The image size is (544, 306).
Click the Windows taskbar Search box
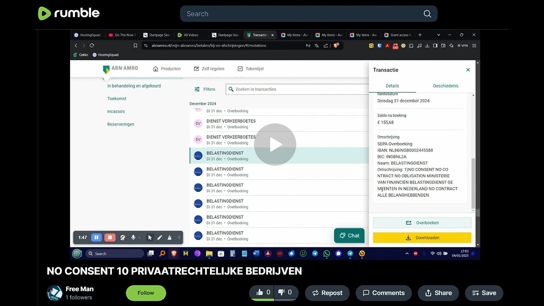tap(115, 254)
